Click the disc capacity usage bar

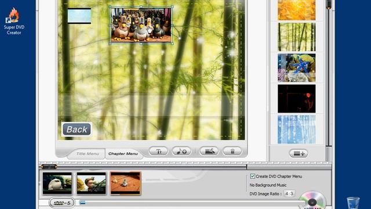click(x=192, y=203)
